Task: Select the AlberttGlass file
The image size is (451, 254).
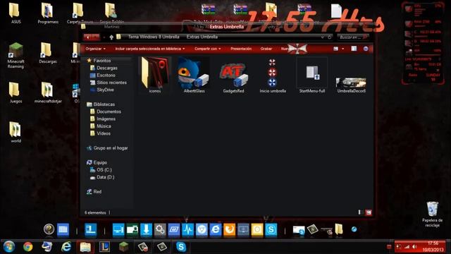Action: (x=194, y=75)
